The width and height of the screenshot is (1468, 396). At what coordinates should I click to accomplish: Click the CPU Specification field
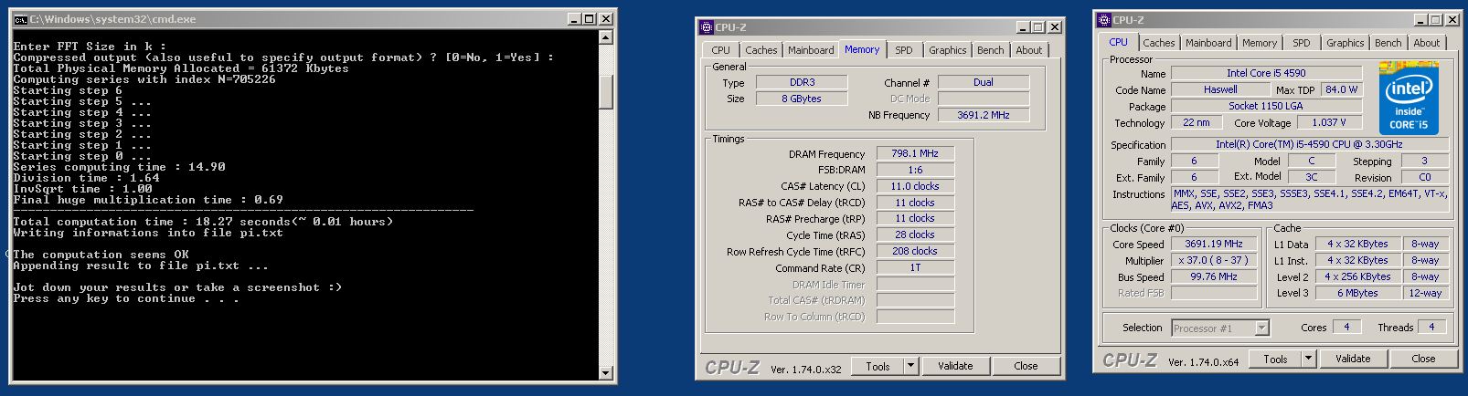[x=1309, y=144]
